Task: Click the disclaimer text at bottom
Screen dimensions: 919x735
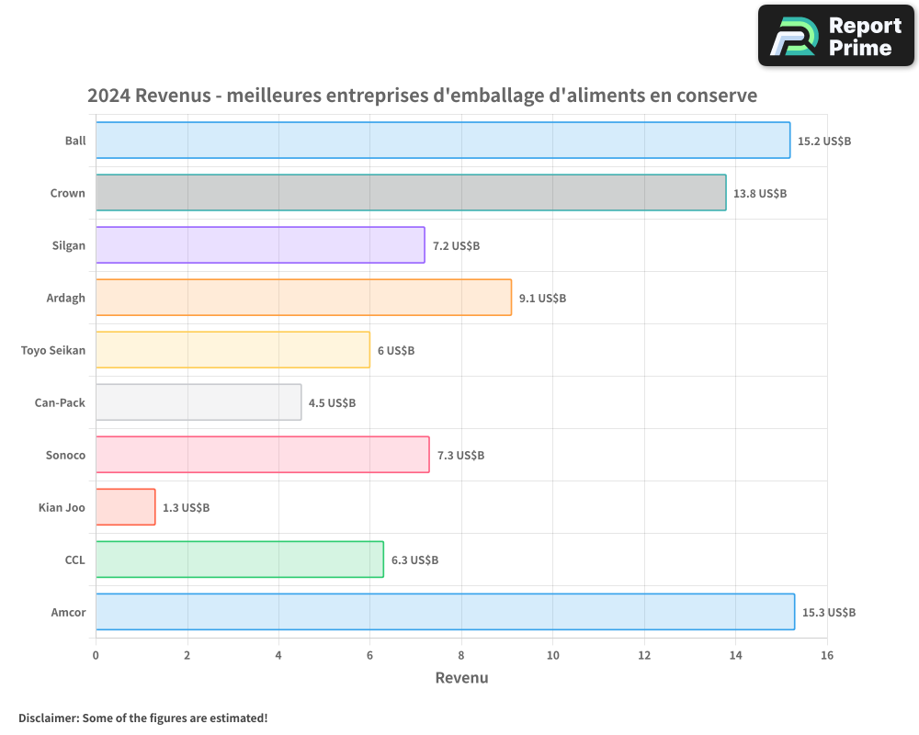Action: coord(142,718)
